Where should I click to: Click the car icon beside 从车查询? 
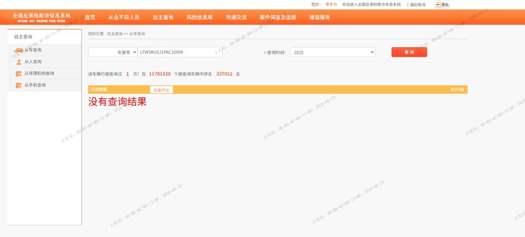[18, 50]
